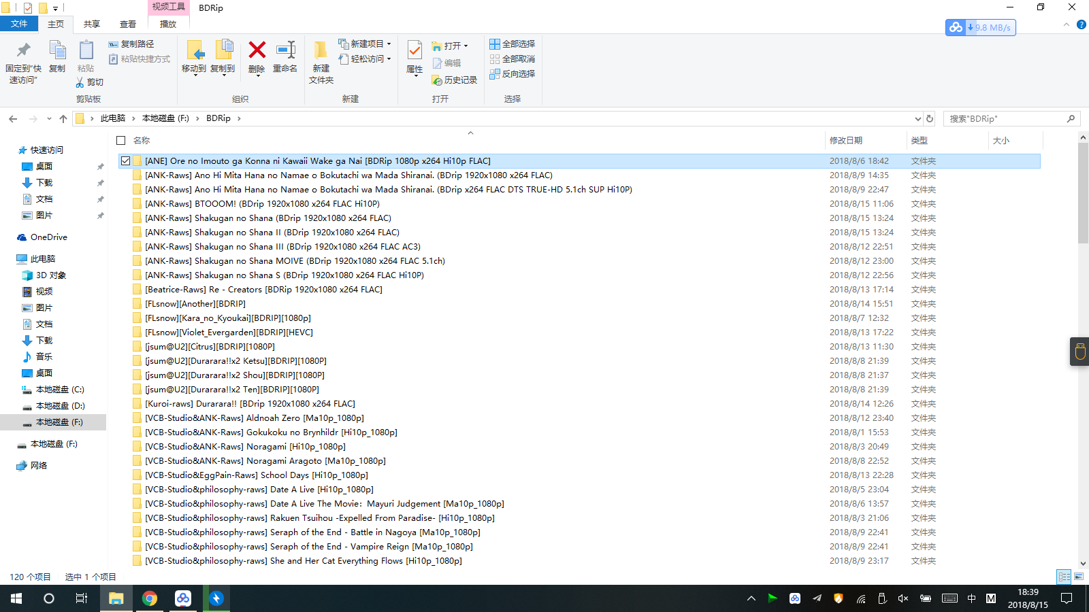Click the red Delete icon
The width and height of the screenshot is (1089, 612).
click(257, 50)
